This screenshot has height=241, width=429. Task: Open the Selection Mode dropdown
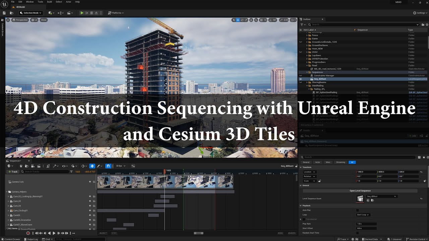pos(30,13)
